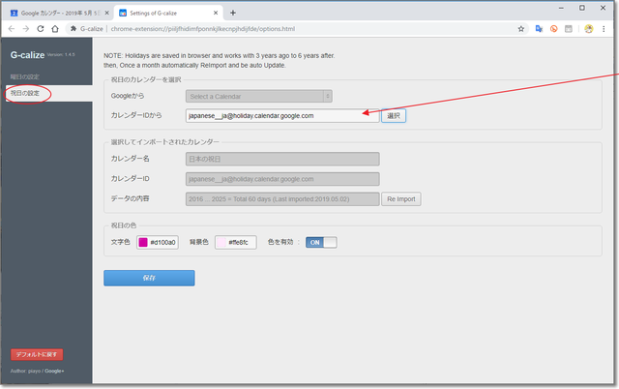619x389 pixels.
Task: Click the browser back arrow
Action: (x=11, y=29)
